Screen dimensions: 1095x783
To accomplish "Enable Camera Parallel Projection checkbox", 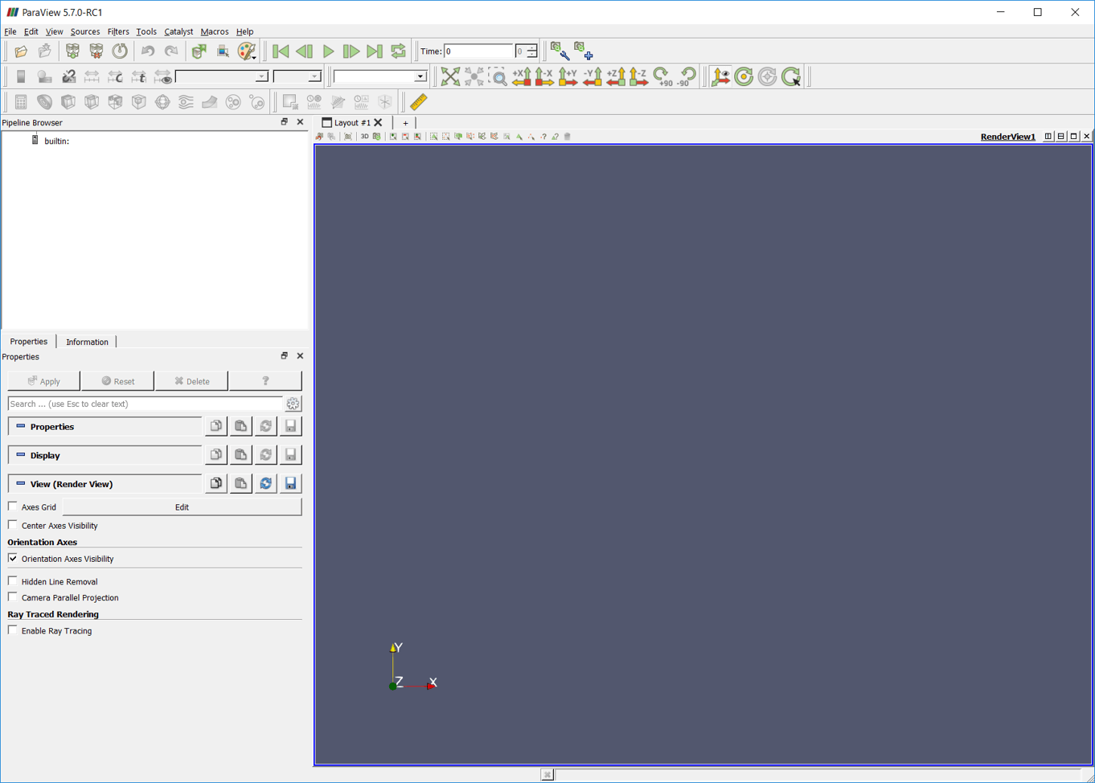I will tap(13, 597).
